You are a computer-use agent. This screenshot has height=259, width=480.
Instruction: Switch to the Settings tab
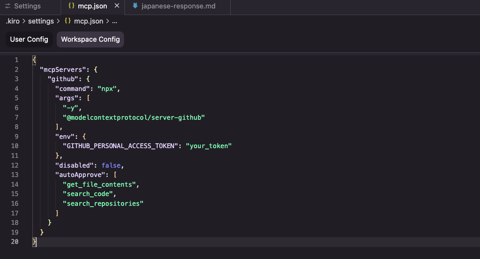click(x=27, y=6)
